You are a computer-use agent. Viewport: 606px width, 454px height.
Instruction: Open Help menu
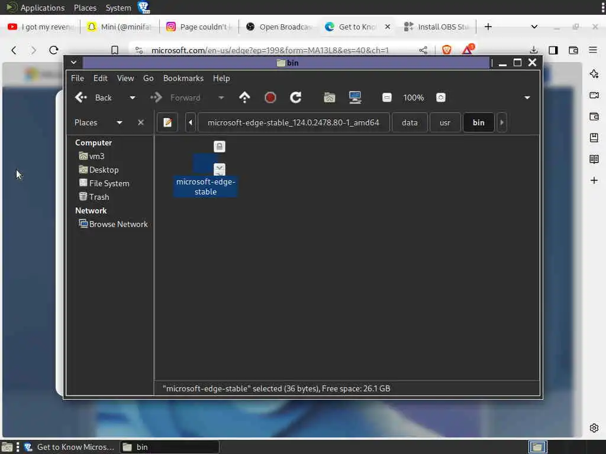221,78
